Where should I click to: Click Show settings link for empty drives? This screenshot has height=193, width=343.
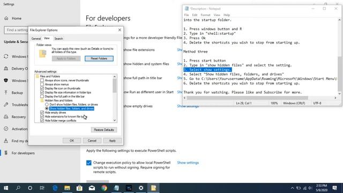click(x=188, y=106)
